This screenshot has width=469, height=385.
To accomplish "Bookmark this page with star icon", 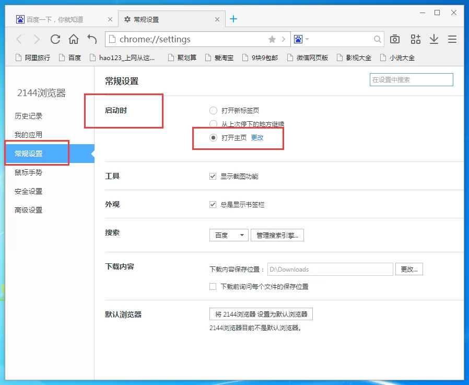I will point(272,39).
